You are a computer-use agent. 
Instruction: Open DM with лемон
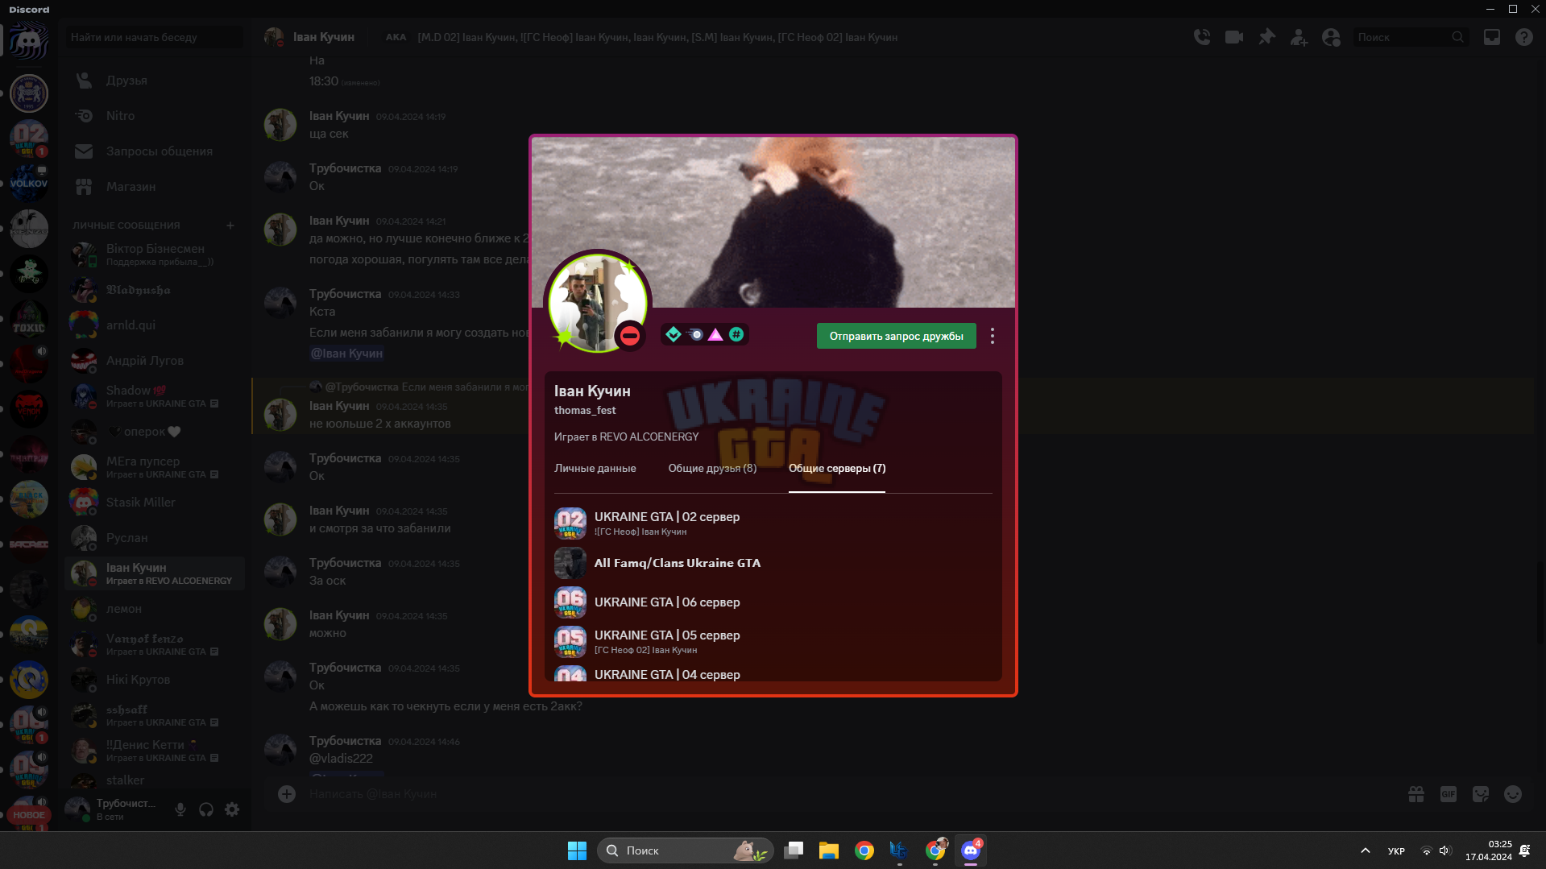[x=155, y=609]
